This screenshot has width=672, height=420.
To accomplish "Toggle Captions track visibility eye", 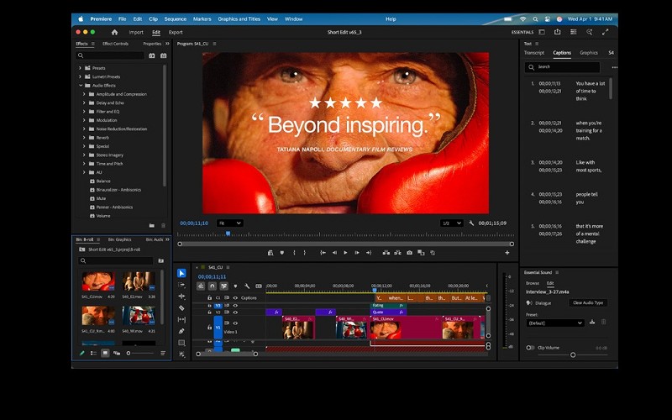I will pyautogui.click(x=235, y=298).
